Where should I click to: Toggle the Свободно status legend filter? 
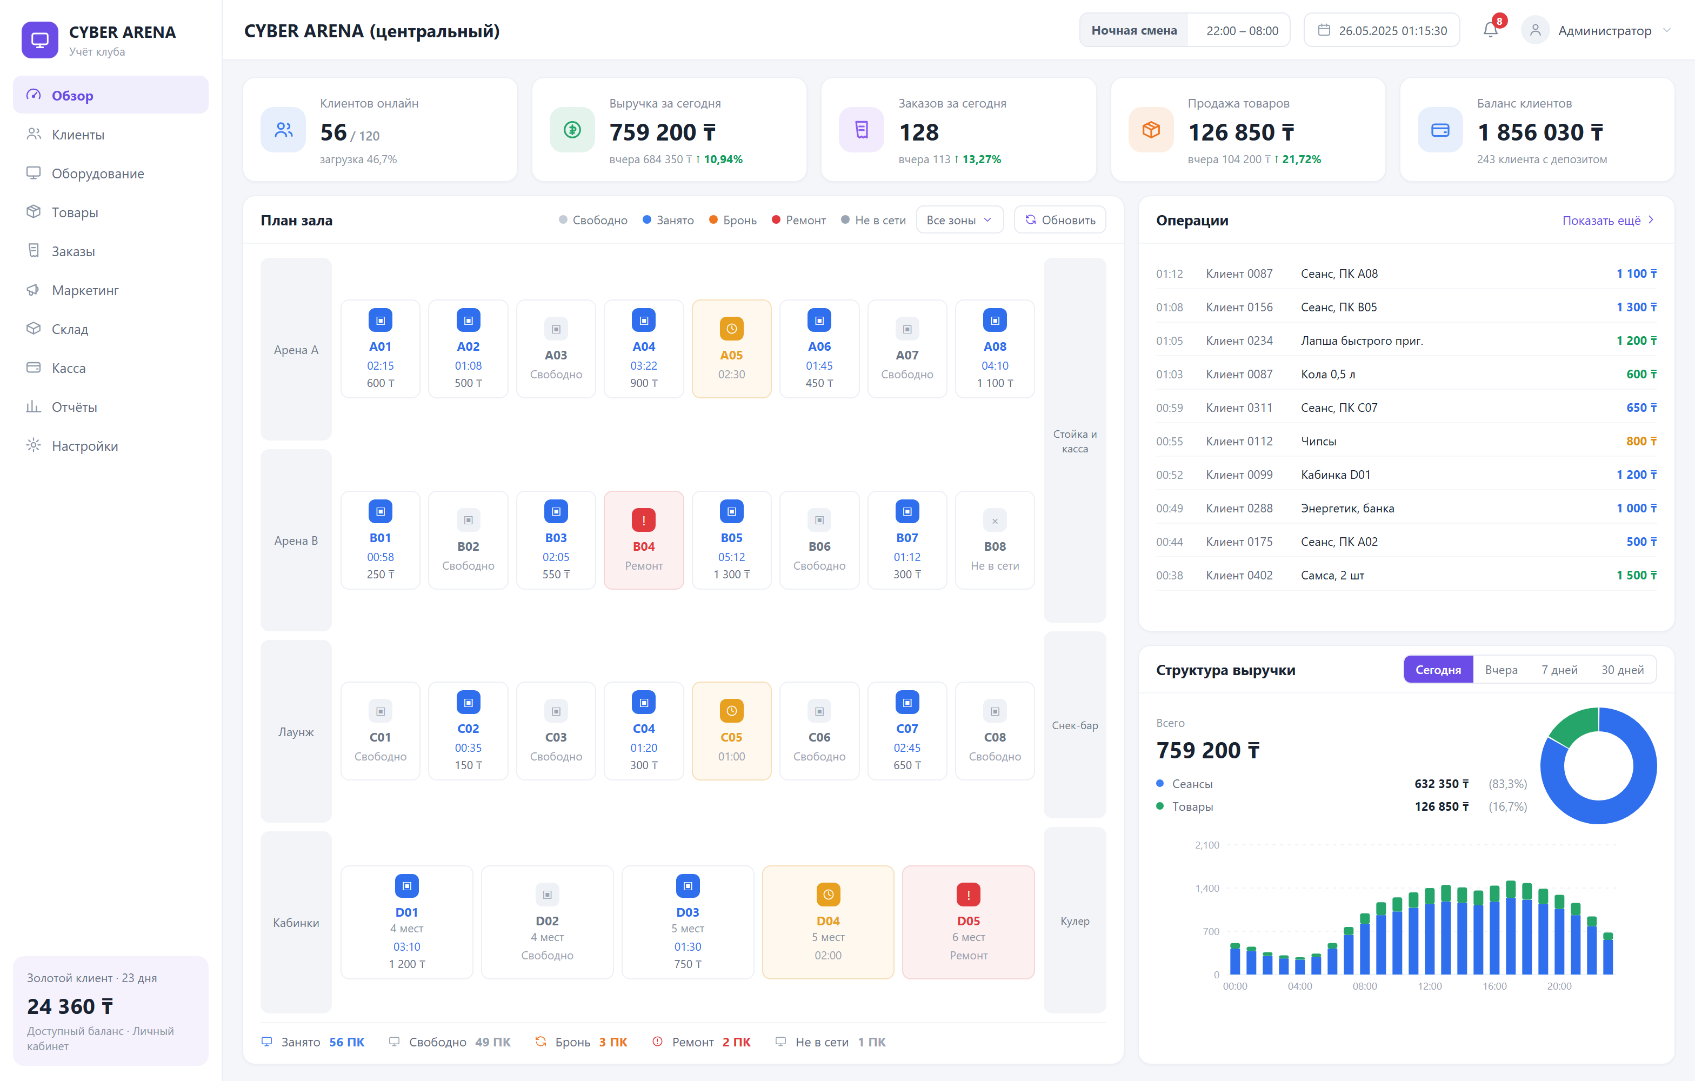pos(593,221)
